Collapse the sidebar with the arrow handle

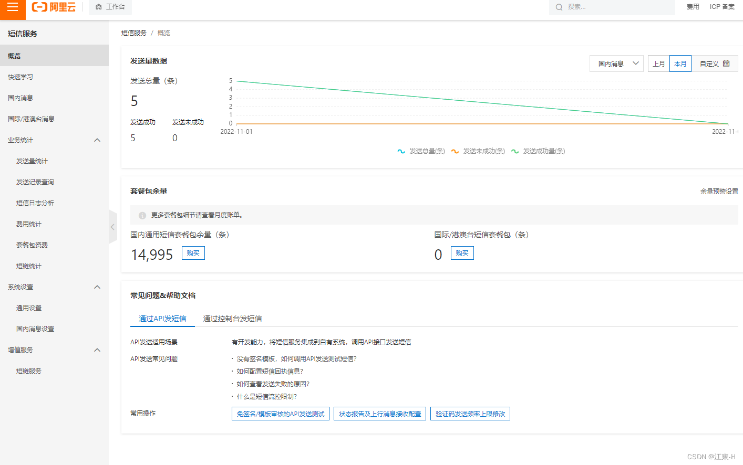pyautogui.click(x=112, y=227)
